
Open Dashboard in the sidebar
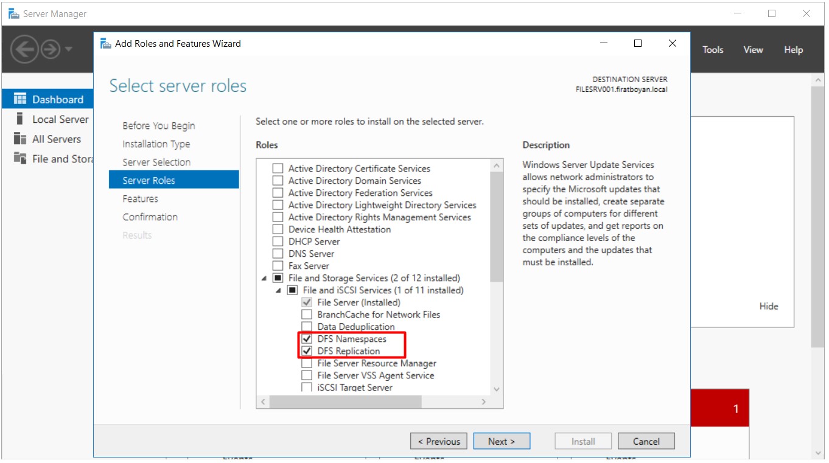tap(47, 99)
